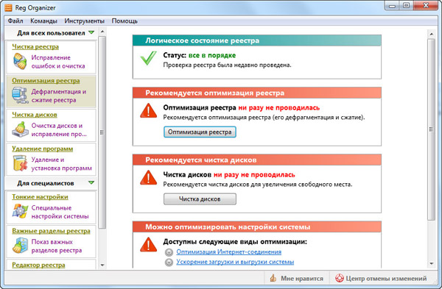Click Рекомендуется чистка дисков header
442x289 pixels.
coord(257,160)
